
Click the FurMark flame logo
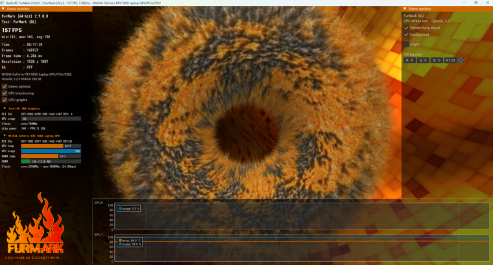click(x=35, y=224)
